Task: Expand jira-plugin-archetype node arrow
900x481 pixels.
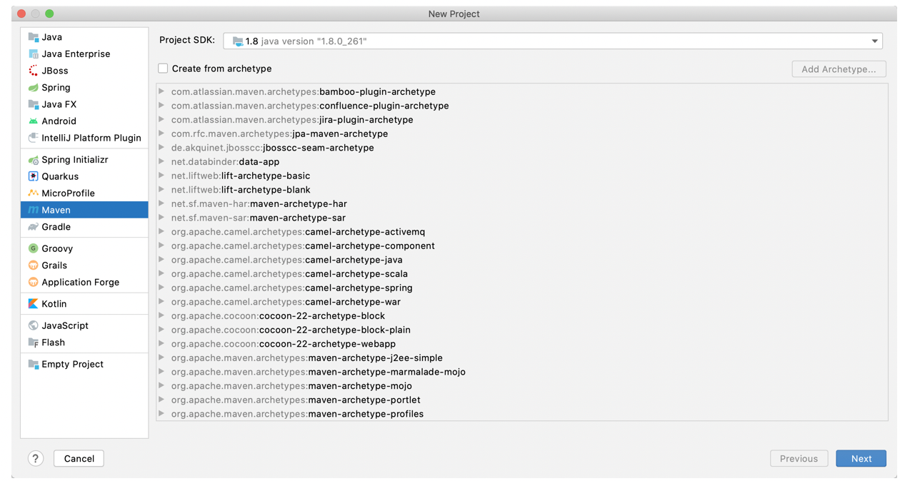Action: 162,119
